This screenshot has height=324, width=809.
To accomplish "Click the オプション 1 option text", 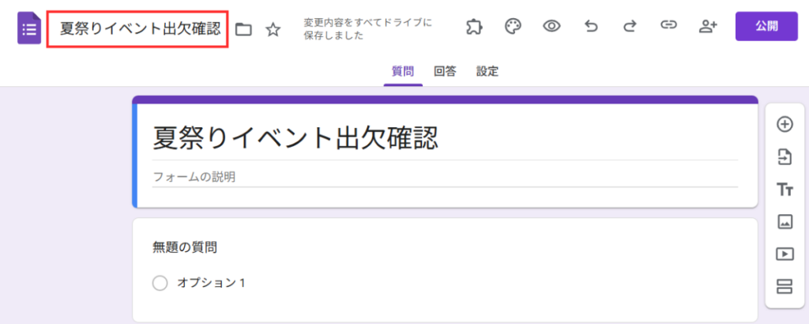I will [211, 283].
